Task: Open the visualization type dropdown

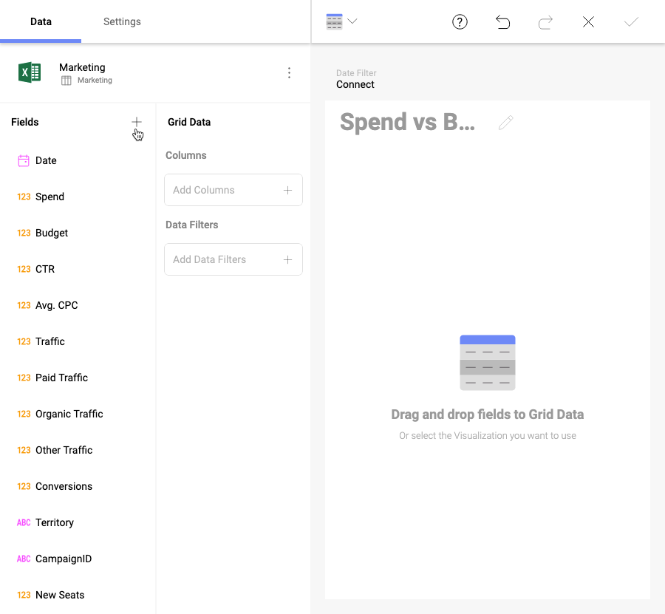Action: pyautogui.click(x=341, y=21)
